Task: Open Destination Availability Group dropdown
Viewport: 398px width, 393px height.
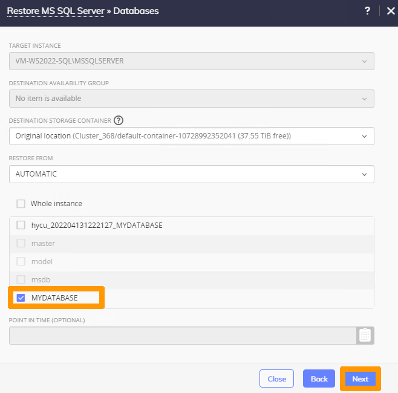Action: (x=192, y=99)
